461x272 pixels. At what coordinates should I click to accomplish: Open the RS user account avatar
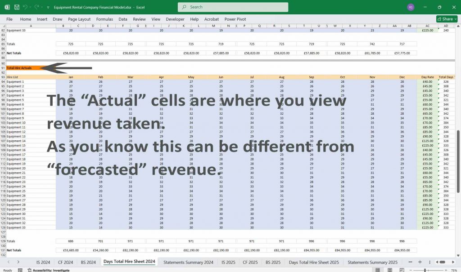pyautogui.click(x=410, y=7)
